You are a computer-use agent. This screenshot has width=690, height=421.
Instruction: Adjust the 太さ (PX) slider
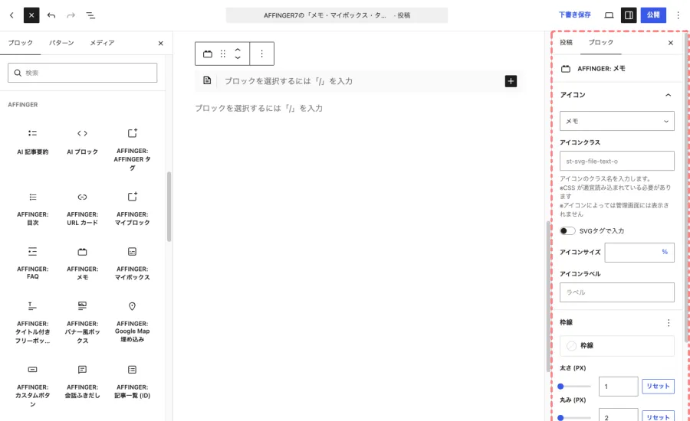(575, 387)
